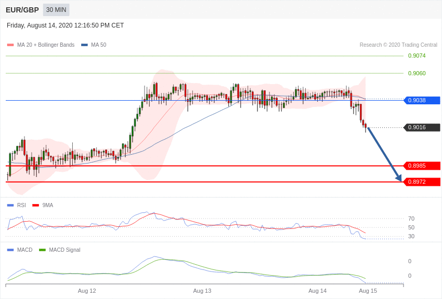
Task: Click the 0.9074 resistance level label
Action: 417,56
